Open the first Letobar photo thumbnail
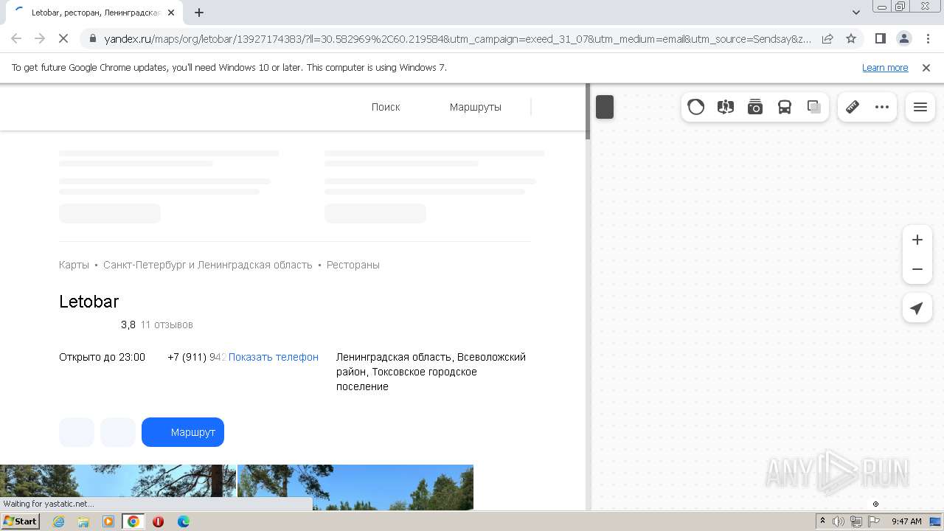 [118, 487]
